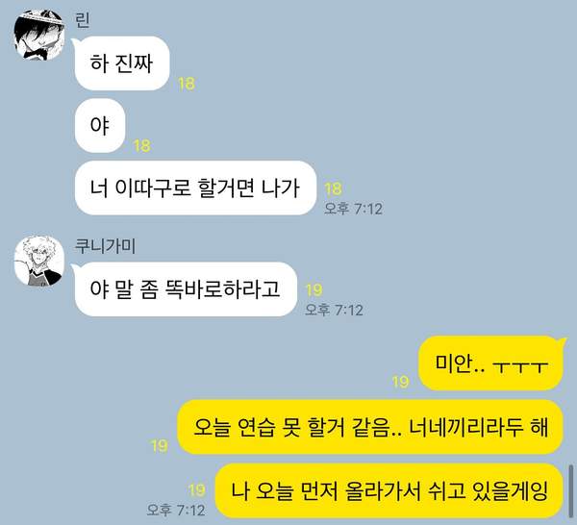This screenshot has height=525, width=577.
Task: Click unread count 19 beside 쿠니가미's message
Action: (x=314, y=290)
